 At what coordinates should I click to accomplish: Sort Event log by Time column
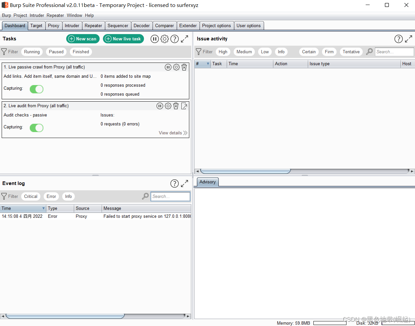point(23,209)
